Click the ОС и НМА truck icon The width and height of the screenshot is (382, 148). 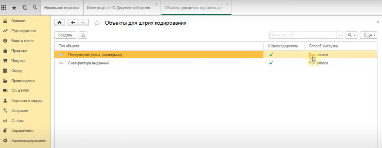point(5,91)
